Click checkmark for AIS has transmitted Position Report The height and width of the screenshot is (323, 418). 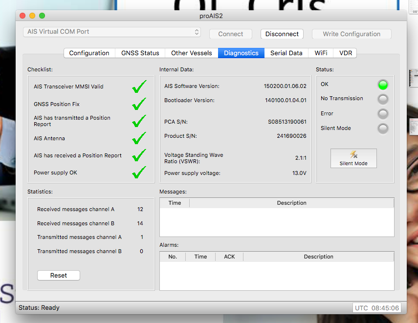click(139, 121)
